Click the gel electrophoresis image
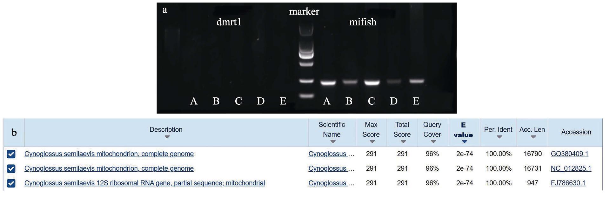This screenshot has width=610, height=197. click(x=306, y=58)
